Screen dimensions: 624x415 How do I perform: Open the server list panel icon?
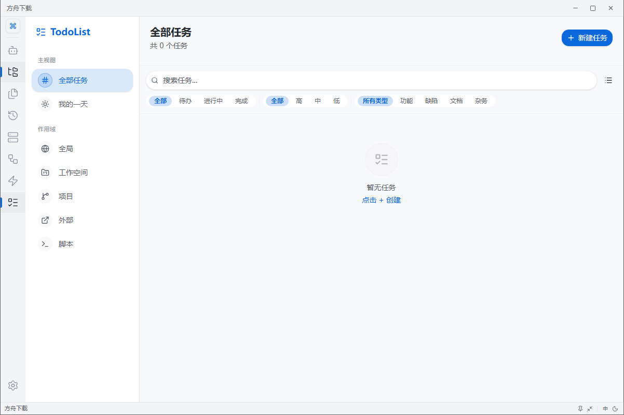coord(13,137)
